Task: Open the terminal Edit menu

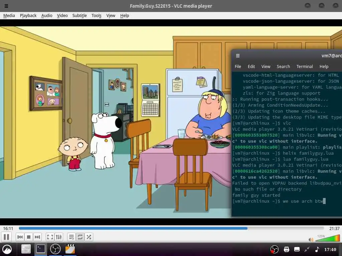Action: (x=251, y=66)
